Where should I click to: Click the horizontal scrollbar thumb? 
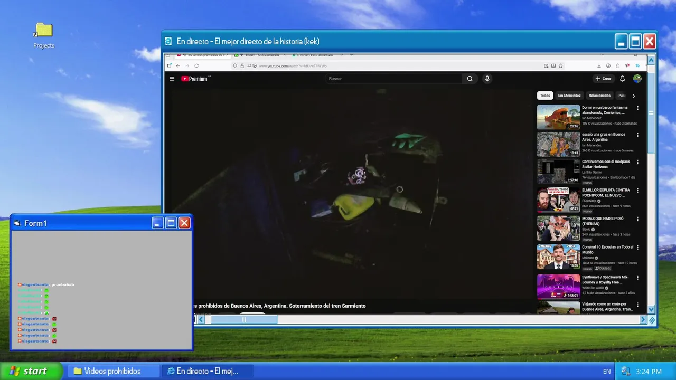(x=244, y=319)
